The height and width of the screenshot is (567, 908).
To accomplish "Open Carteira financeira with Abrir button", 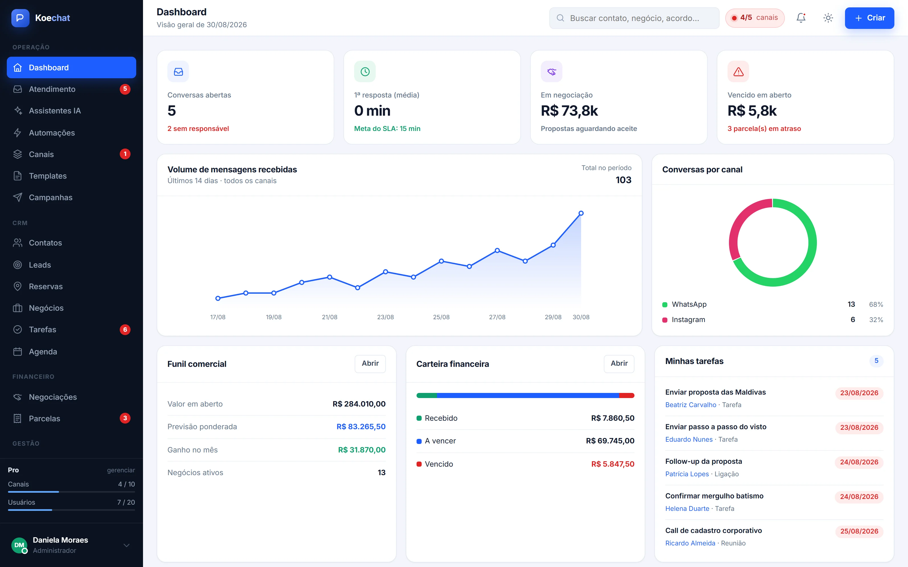I will [619, 363].
